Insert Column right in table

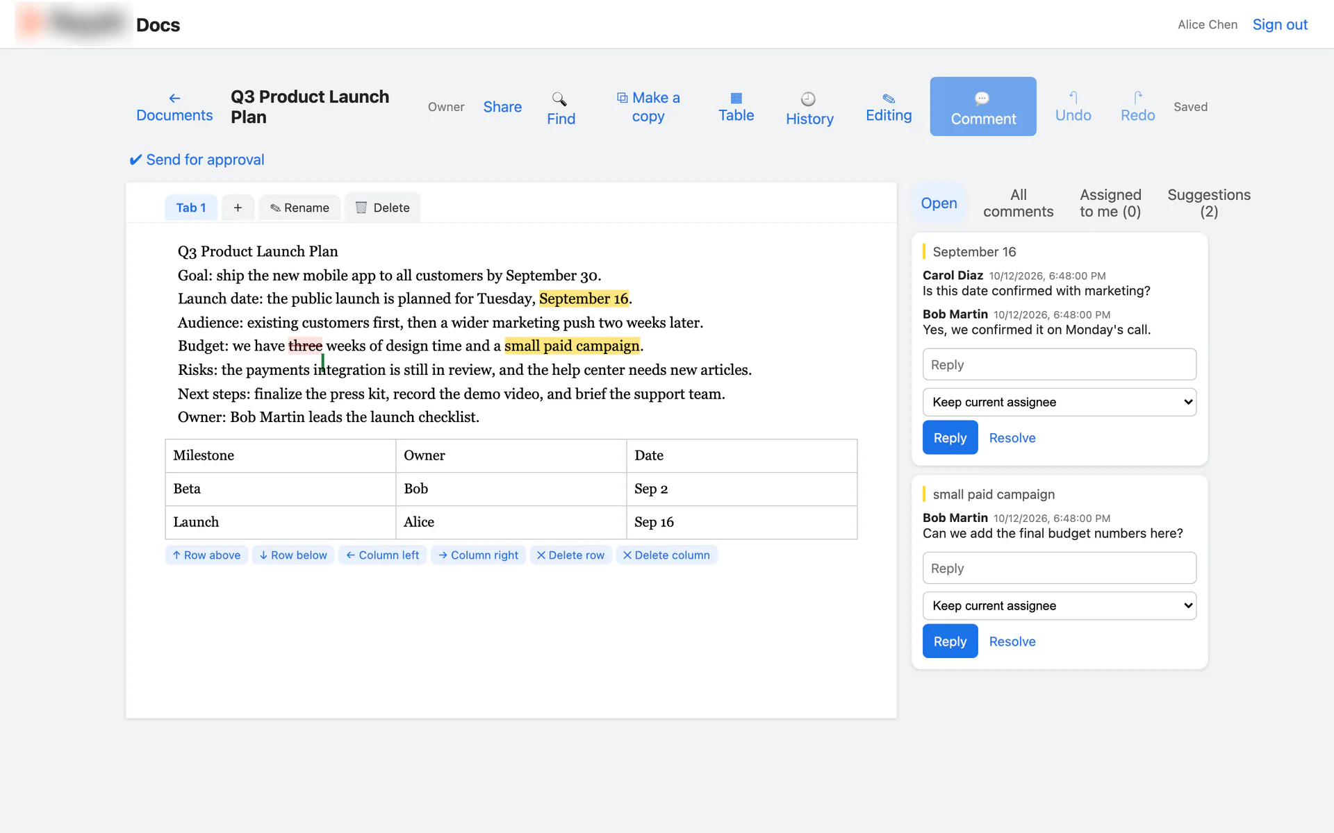point(478,555)
